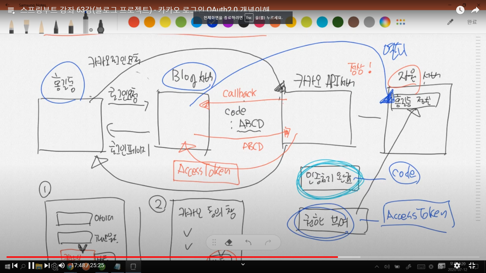Viewport: 486px width, 273px height.
Task: Click the 완료 done button
Action: 472,22
